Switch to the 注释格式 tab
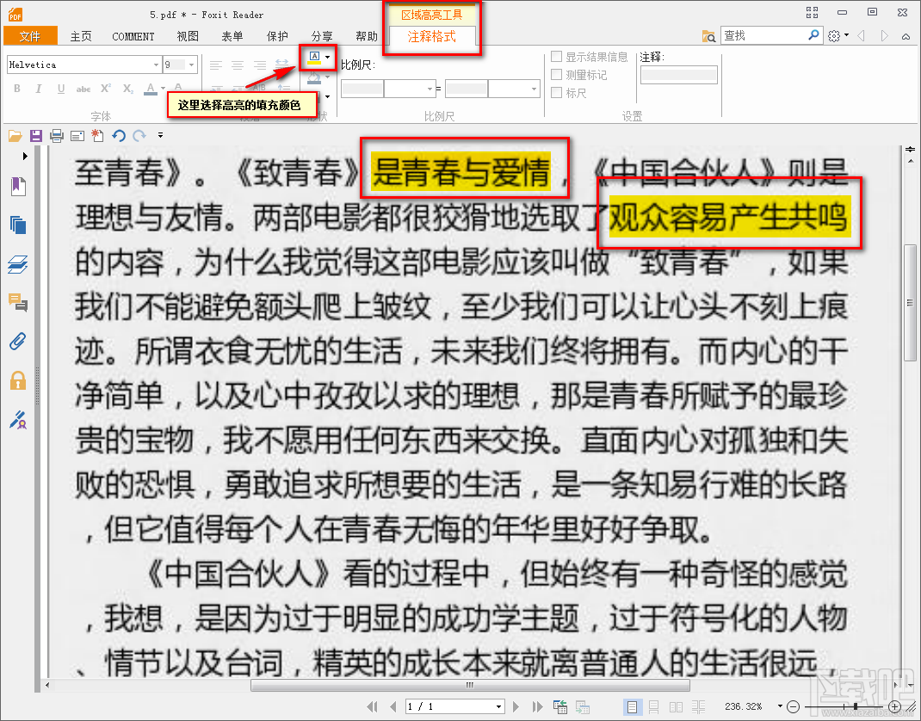 pos(431,38)
